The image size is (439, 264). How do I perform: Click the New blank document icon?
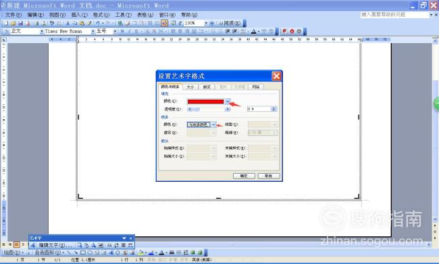pyautogui.click(x=6, y=23)
